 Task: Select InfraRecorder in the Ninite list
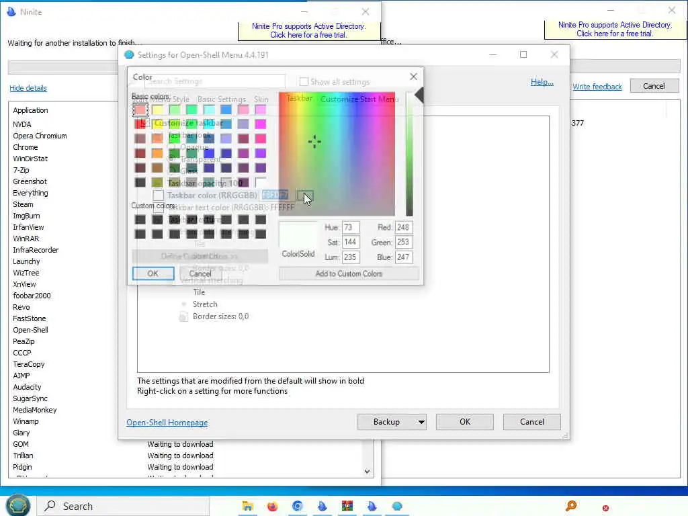click(36, 250)
